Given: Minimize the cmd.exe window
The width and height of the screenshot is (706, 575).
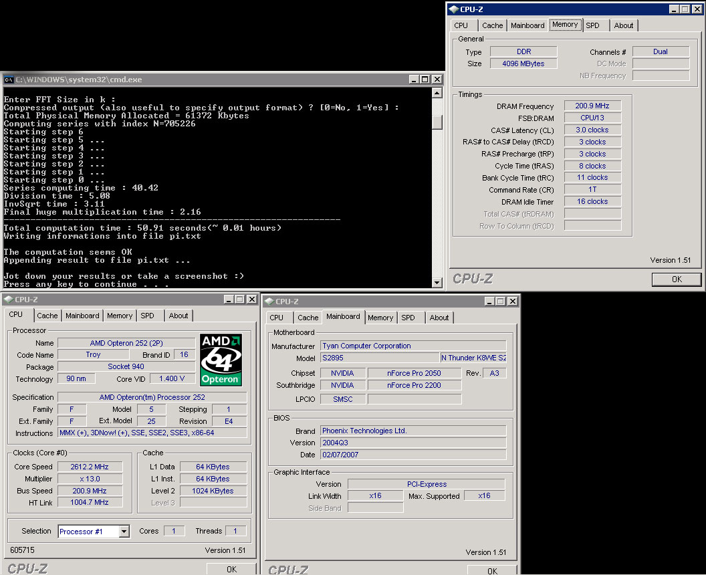Looking at the screenshot, I should (415, 80).
